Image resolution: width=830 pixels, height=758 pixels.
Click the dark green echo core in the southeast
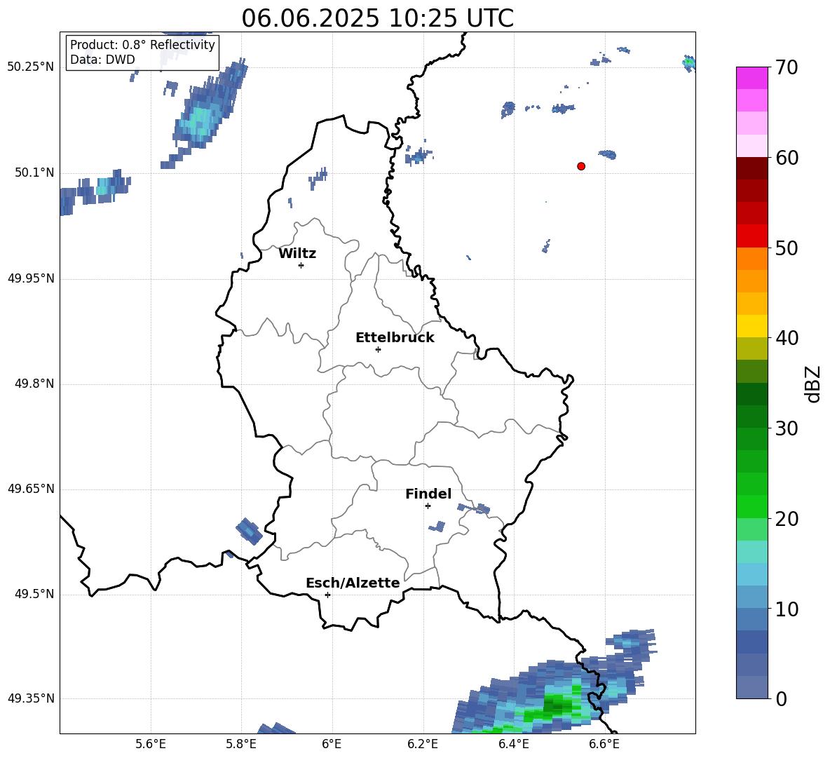coord(556,705)
